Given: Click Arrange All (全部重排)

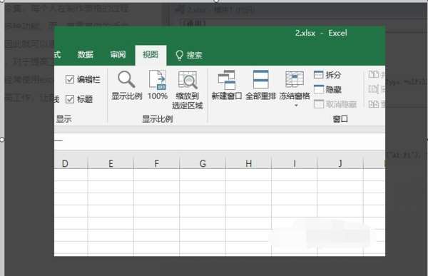Looking at the screenshot, I should coord(260,85).
